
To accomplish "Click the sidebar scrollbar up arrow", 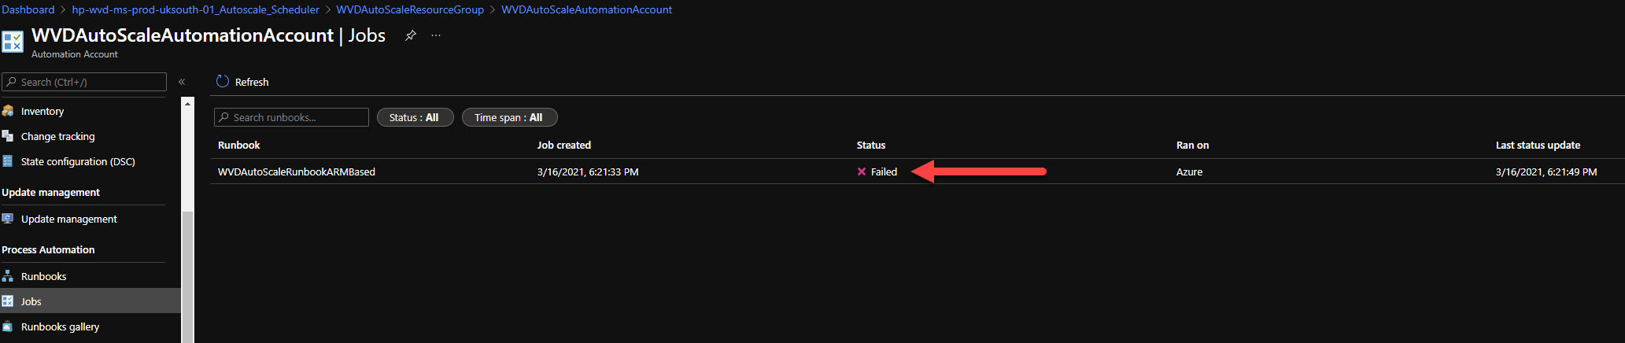I will [187, 103].
